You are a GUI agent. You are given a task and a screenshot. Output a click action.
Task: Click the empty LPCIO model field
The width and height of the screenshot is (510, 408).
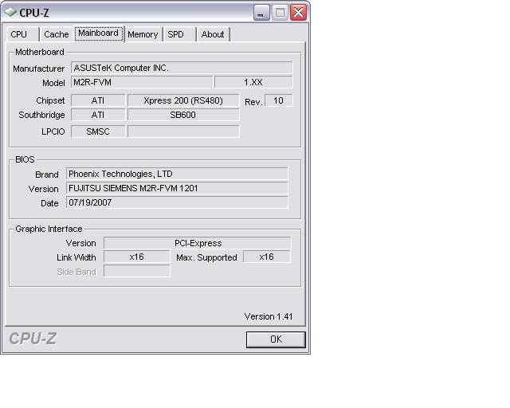(183, 131)
